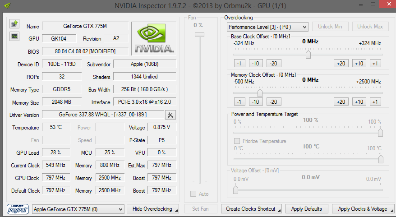Screen dimensions: 396x217
Task: Click the Power Target slider thumb
Action: [x=380, y=132]
